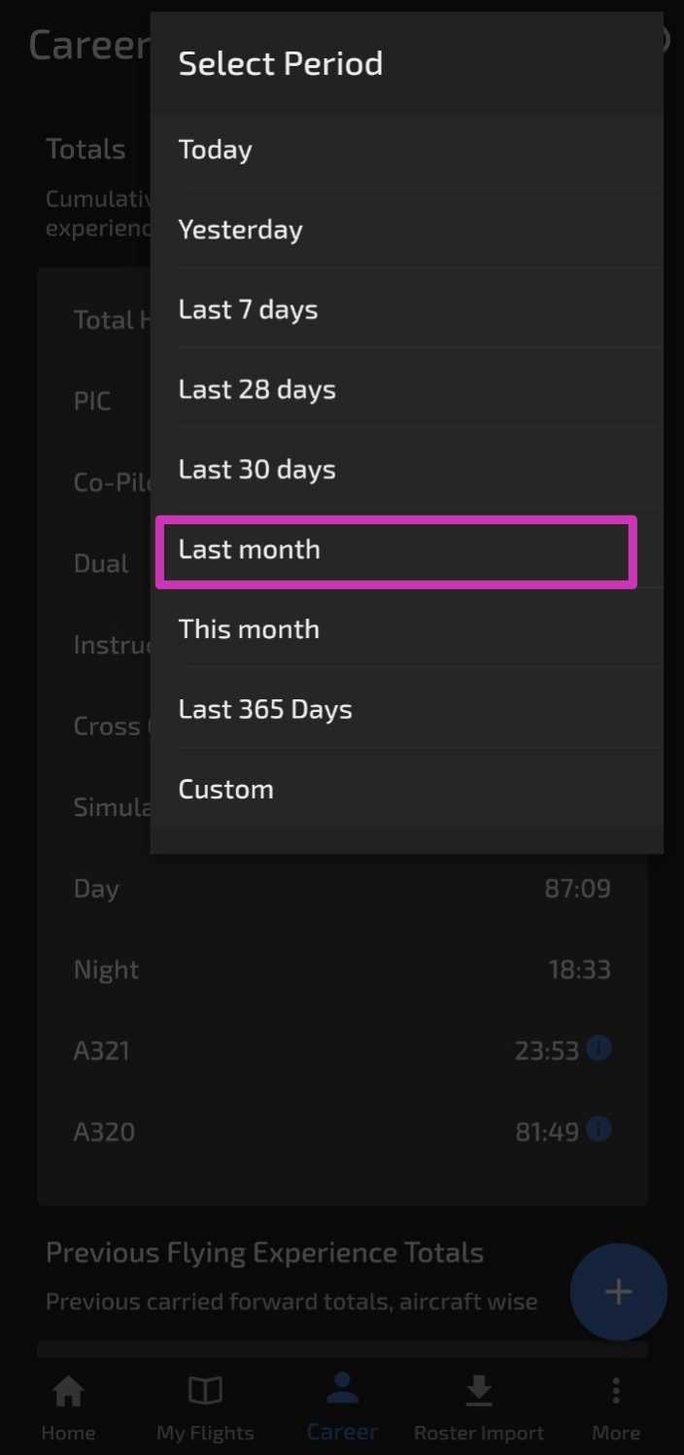Tap the info icon beside A321 hours

pyautogui.click(x=599, y=1048)
